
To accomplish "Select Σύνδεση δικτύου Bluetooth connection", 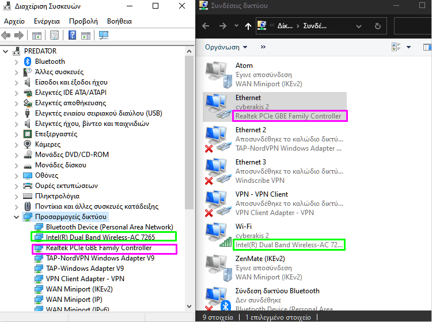I will 275,298.
